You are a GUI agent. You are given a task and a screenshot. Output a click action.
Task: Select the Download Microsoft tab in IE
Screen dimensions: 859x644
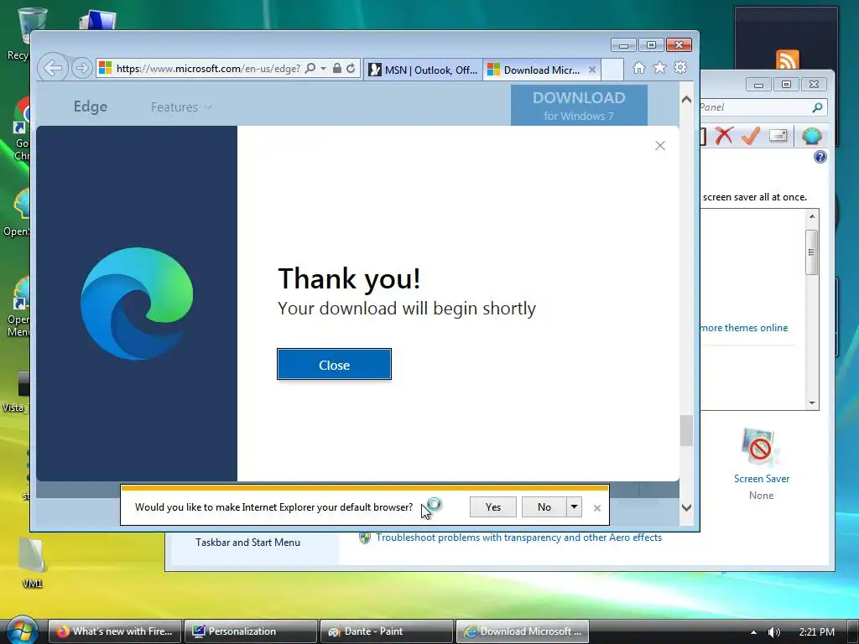point(535,70)
